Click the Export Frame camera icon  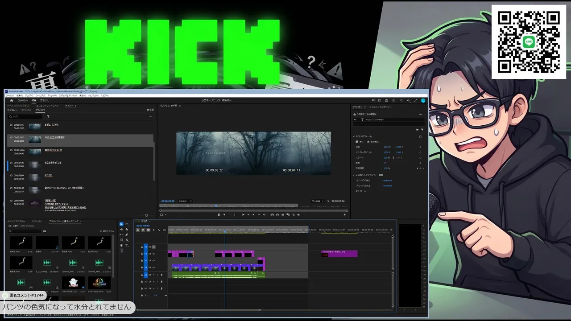[x=283, y=214]
